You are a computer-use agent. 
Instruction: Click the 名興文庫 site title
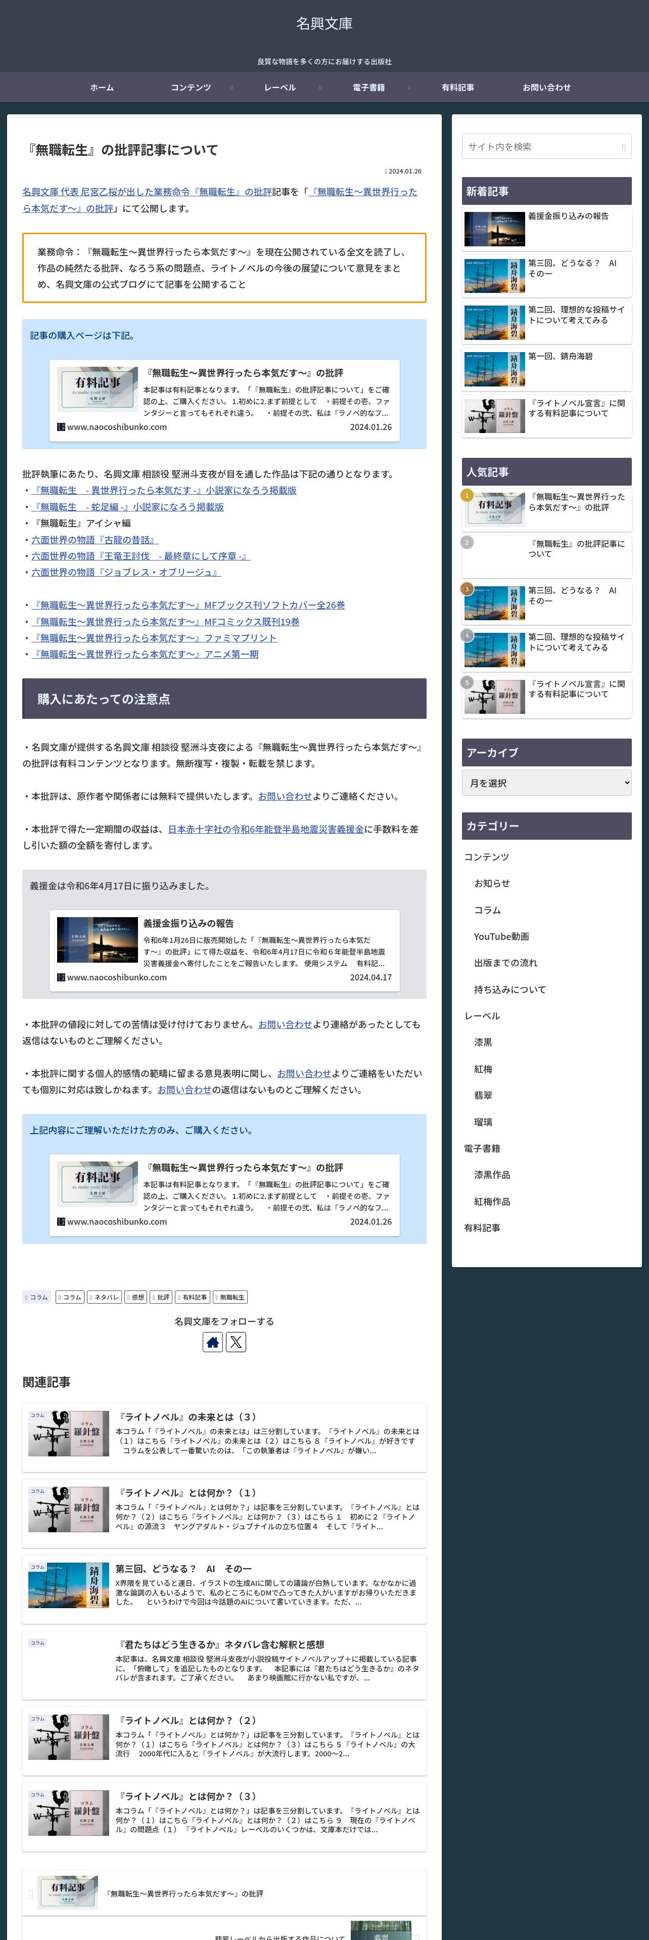tap(324, 23)
